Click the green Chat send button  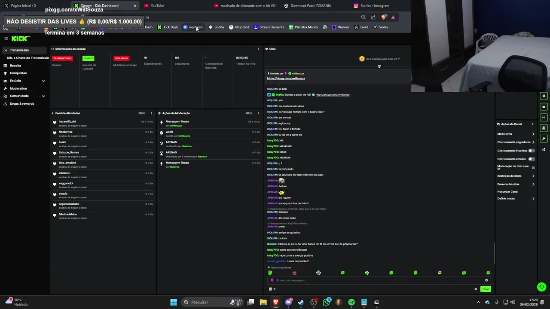(x=486, y=289)
